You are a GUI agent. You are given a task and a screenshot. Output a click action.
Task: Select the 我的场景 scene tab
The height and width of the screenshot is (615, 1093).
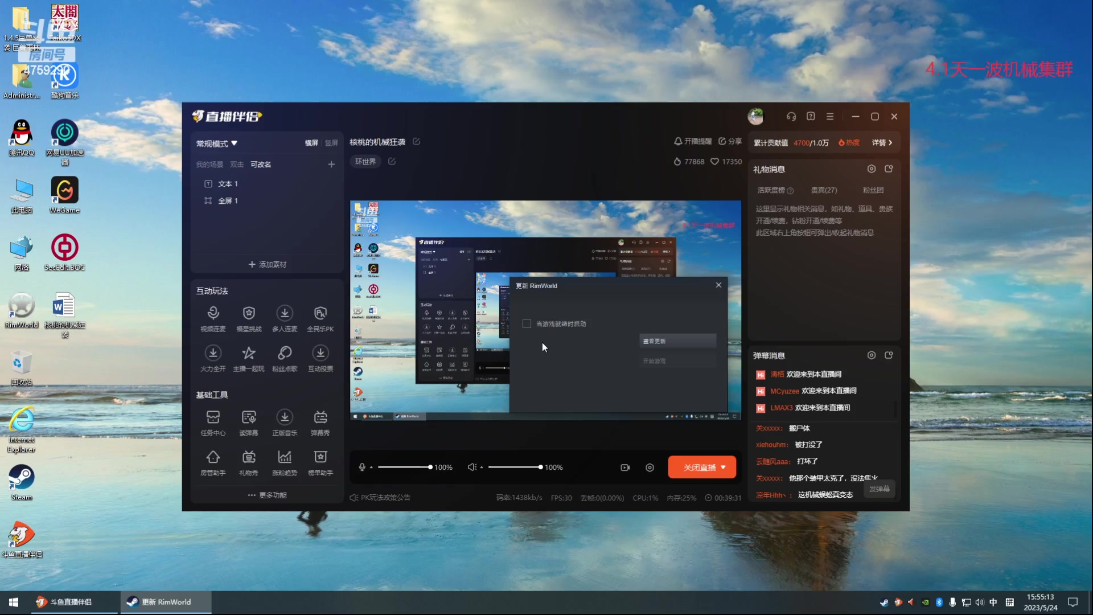click(x=209, y=164)
